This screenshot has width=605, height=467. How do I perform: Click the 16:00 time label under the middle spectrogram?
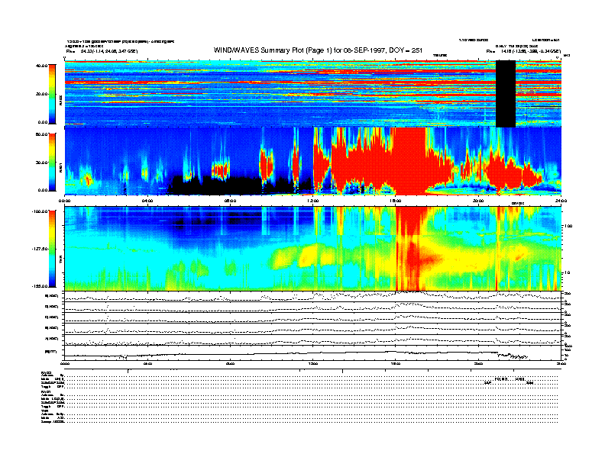(x=396, y=201)
